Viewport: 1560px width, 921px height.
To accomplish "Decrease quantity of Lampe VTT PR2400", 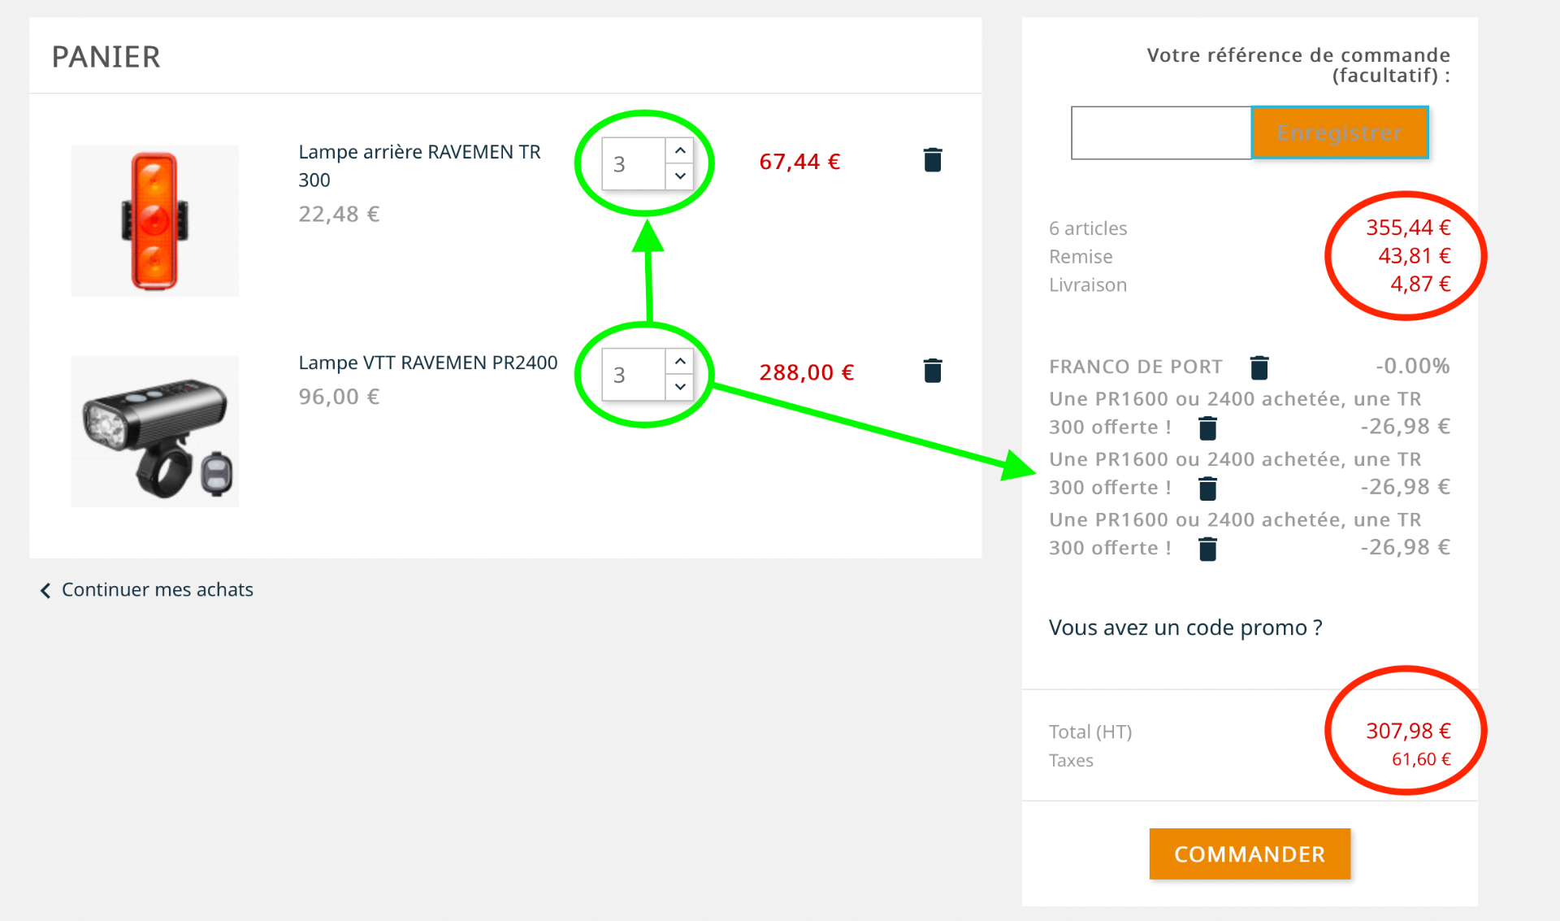I will click(x=680, y=387).
